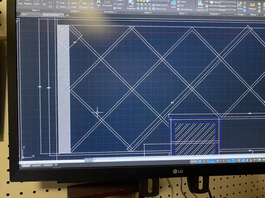The width and height of the screenshot is (265, 198).
Task: Toggle snap mode in status bar
Action: pos(204,161)
